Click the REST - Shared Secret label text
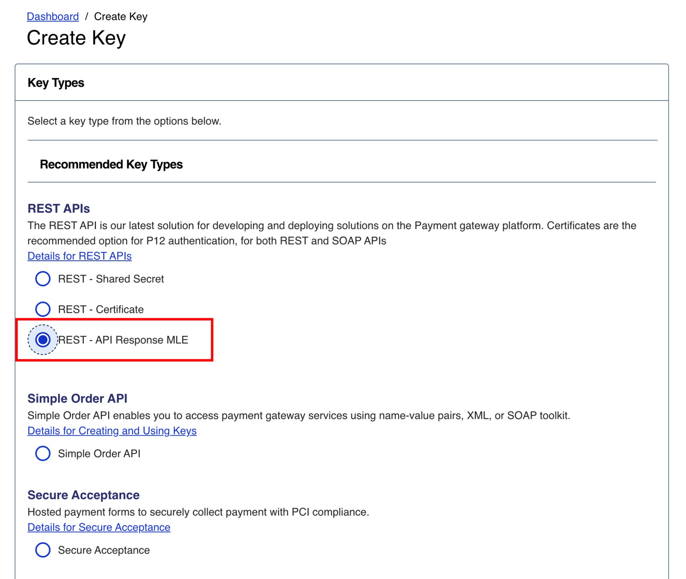Image resolution: width=686 pixels, height=579 pixels. point(111,279)
